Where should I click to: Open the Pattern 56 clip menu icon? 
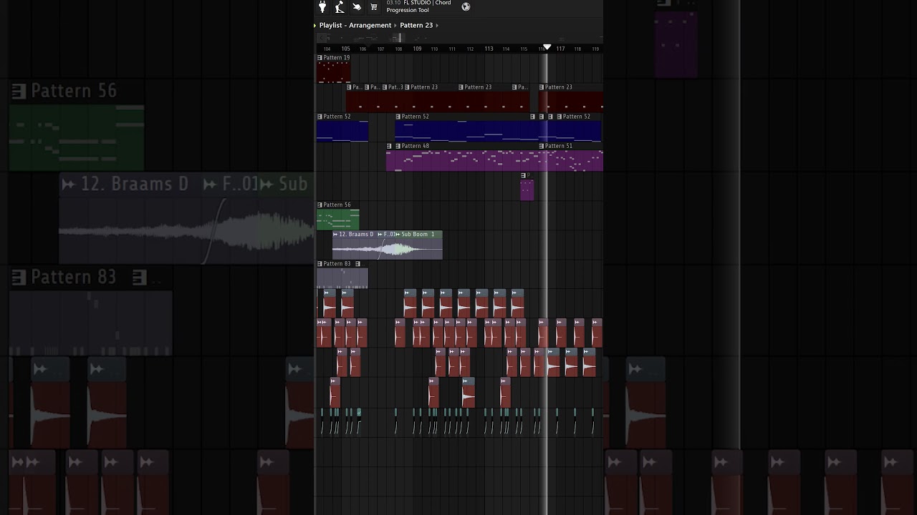click(x=320, y=205)
